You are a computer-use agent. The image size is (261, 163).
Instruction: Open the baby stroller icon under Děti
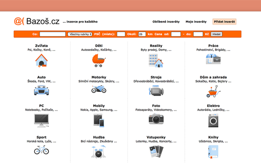pos(99,60)
